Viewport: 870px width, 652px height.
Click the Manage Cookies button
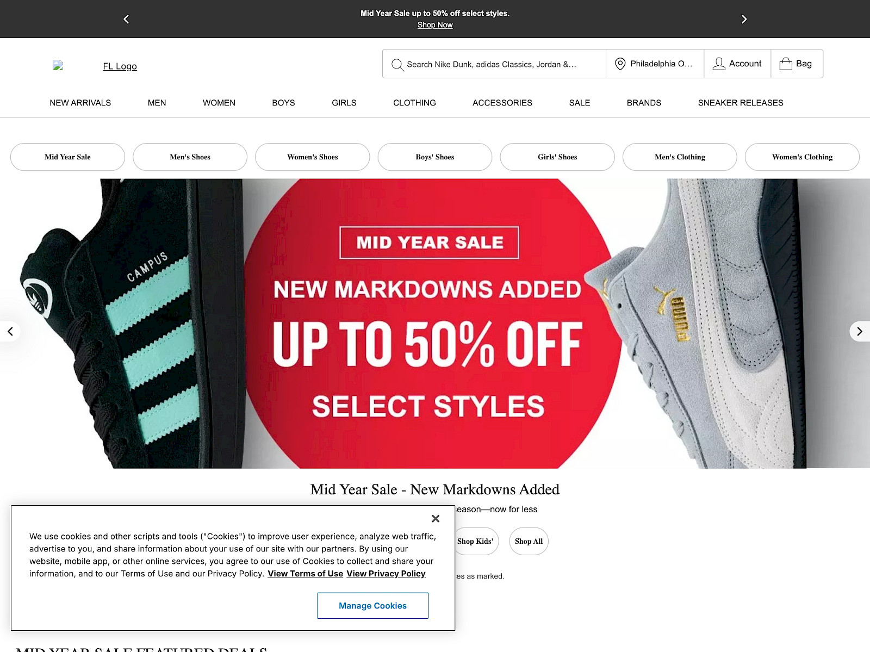point(372,606)
